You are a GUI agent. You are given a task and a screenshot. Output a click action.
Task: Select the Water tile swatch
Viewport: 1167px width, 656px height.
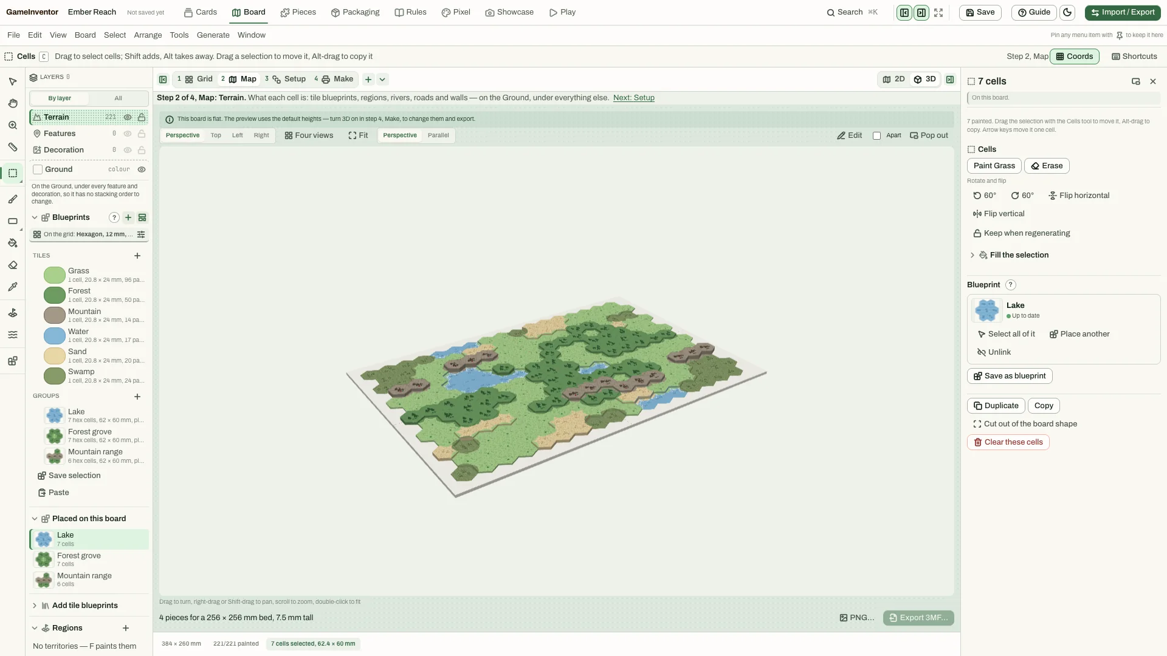point(54,336)
